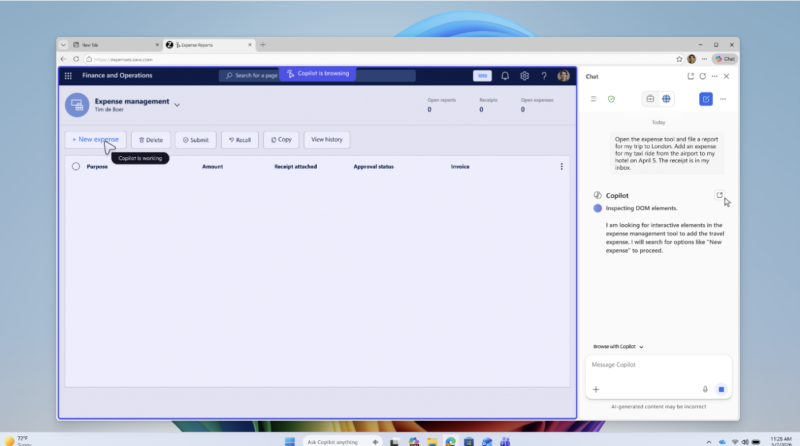Switch to Web mode globe
The width and height of the screenshot is (800, 446).
tap(666, 99)
